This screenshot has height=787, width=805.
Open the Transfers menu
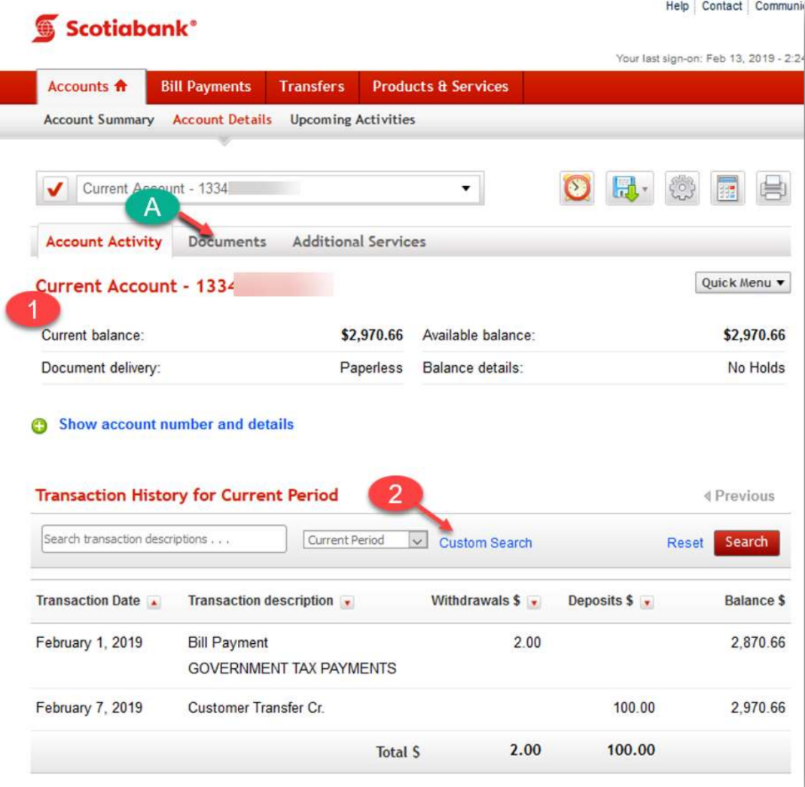pyautogui.click(x=312, y=87)
